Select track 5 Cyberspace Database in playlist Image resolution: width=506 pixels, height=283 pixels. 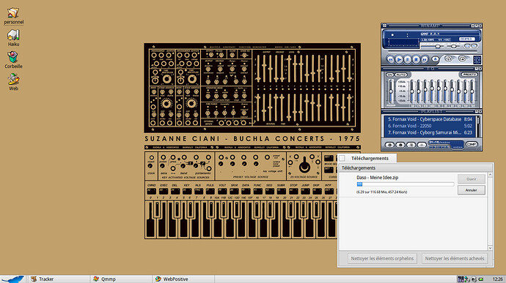pyautogui.click(x=430, y=119)
